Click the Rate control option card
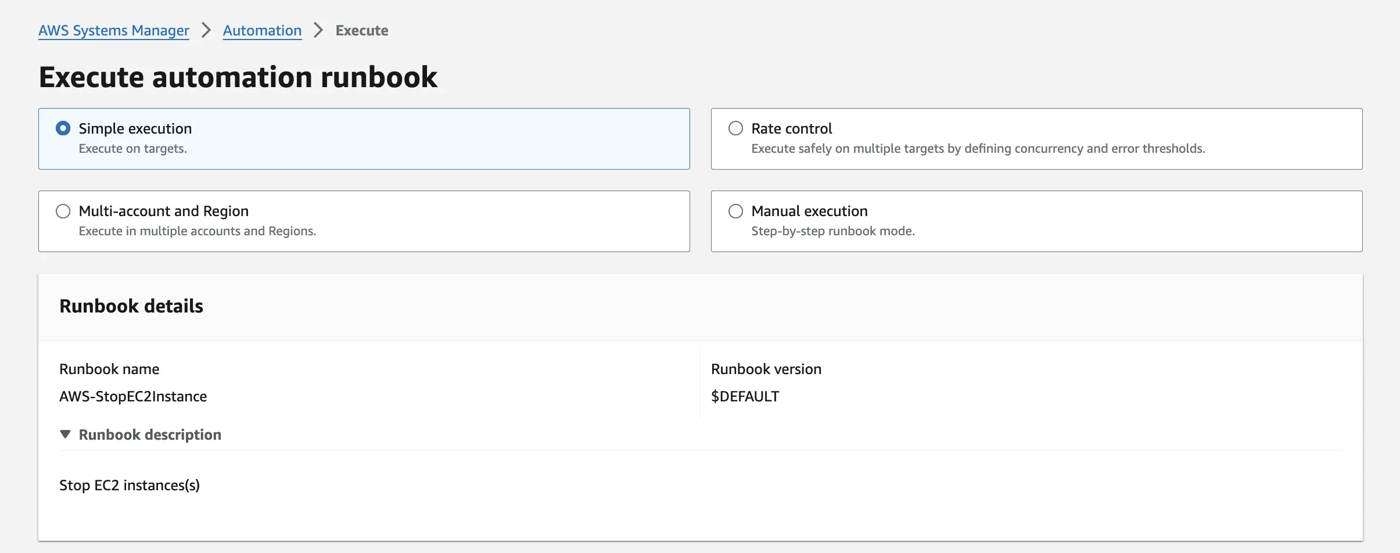The width and height of the screenshot is (1400, 553). [x=1036, y=138]
